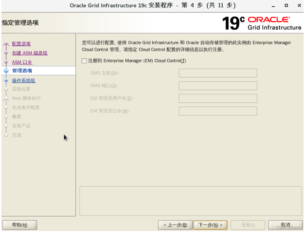Click the 先决条件检查 step label
Viewport: 305px width, 232px height.
point(26,107)
